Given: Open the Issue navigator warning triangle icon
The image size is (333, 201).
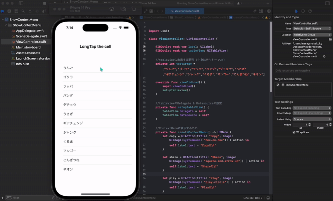Looking at the screenshot, I should coord(30,11).
